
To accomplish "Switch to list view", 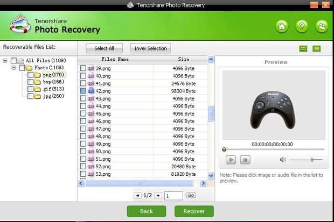I will click(317, 49).
